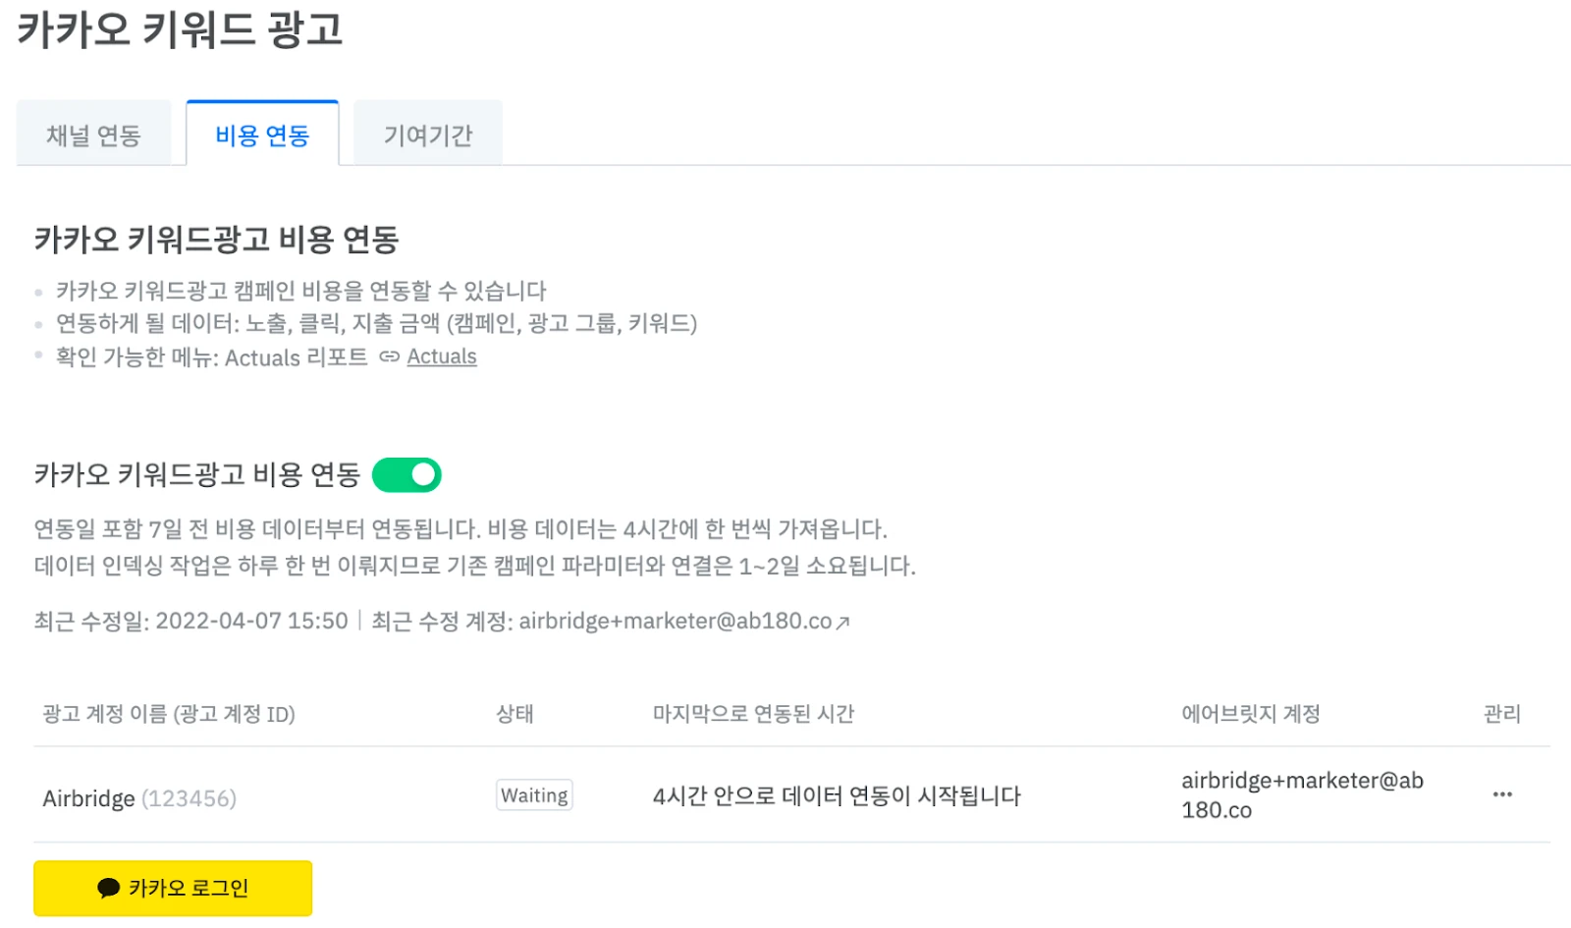Click the Airbridge account email in table row

1301,794
